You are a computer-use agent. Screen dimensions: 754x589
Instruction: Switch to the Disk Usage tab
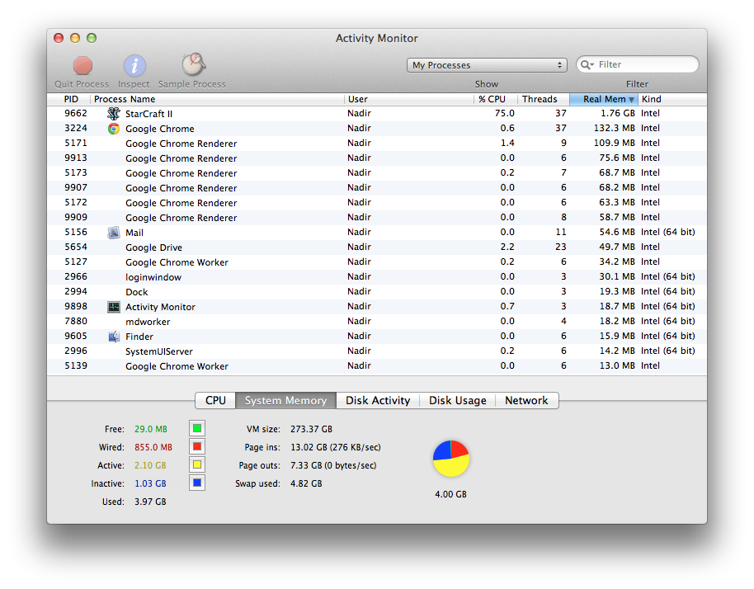457,401
